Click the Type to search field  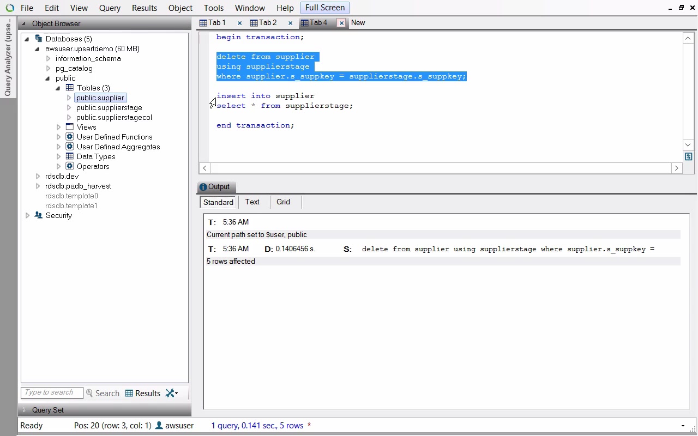(x=52, y=392)
